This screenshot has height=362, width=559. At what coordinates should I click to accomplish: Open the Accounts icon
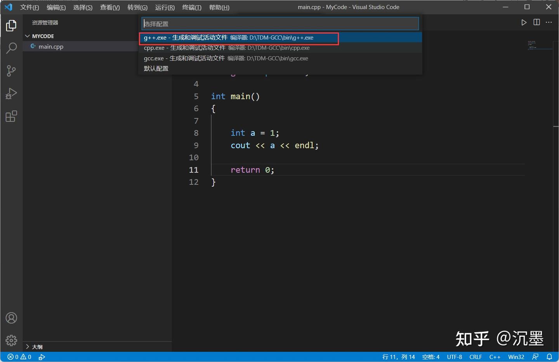click(x=11, y=318)
